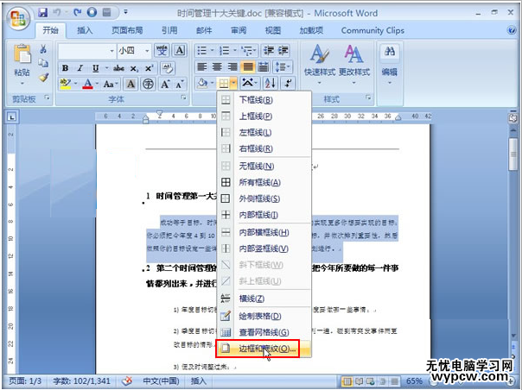Click the vertical scrollbar thumb
The image size is (522, 390).
point(513,154)
